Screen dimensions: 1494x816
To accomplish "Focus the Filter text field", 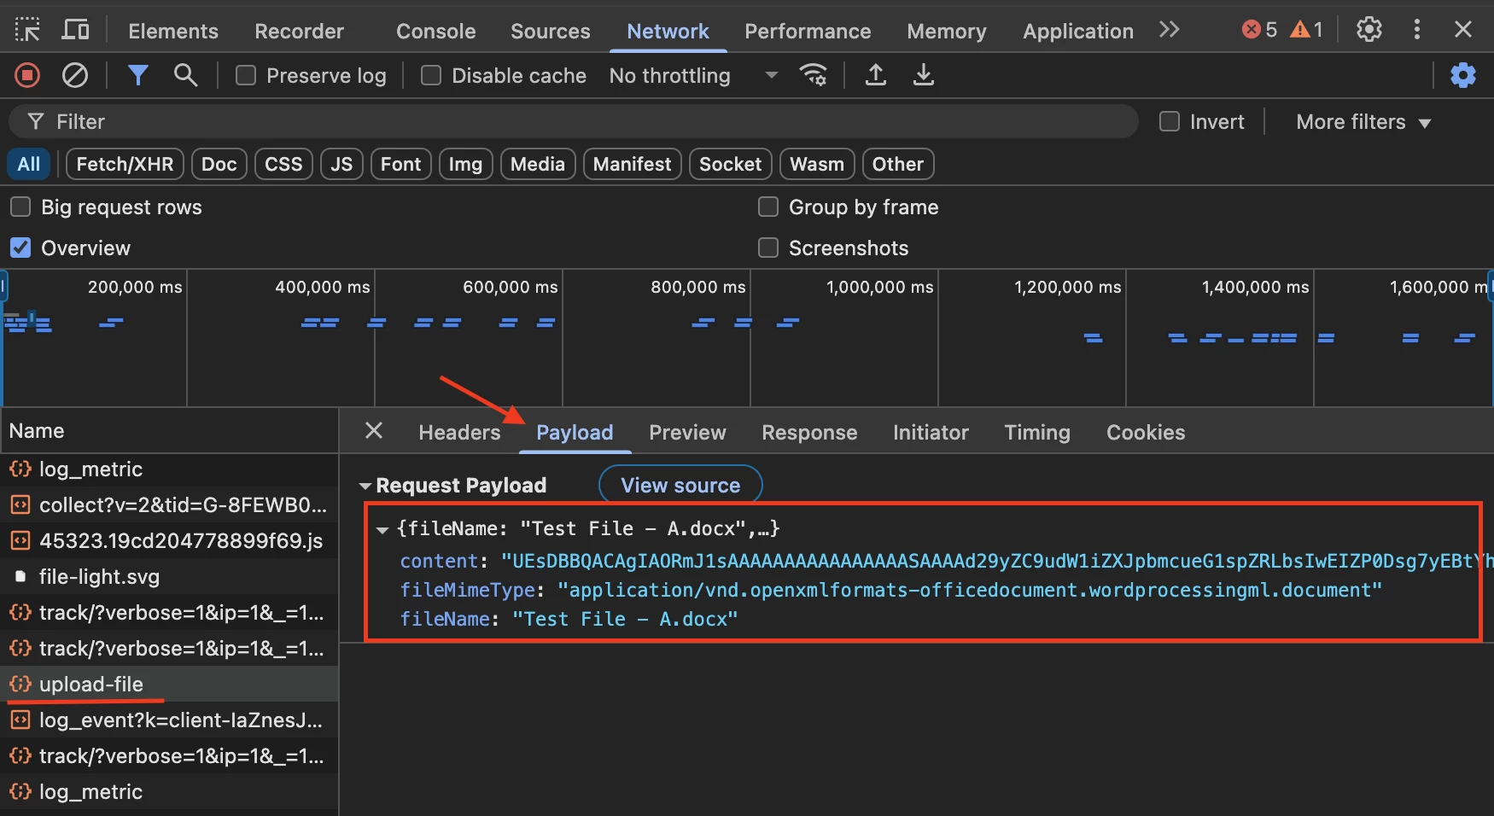I will (x=574, y=122).
